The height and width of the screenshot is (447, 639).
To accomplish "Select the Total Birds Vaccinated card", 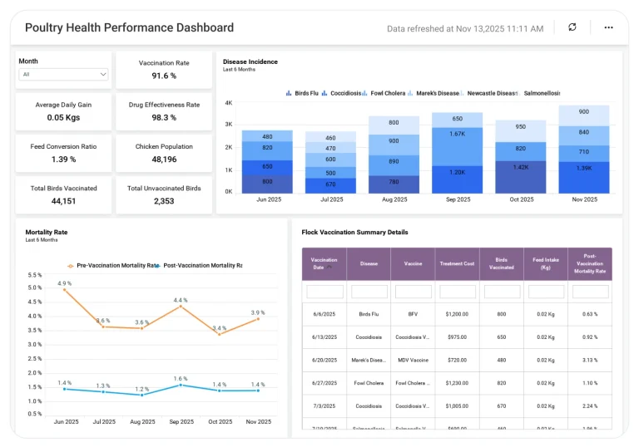I will (63, 195).
